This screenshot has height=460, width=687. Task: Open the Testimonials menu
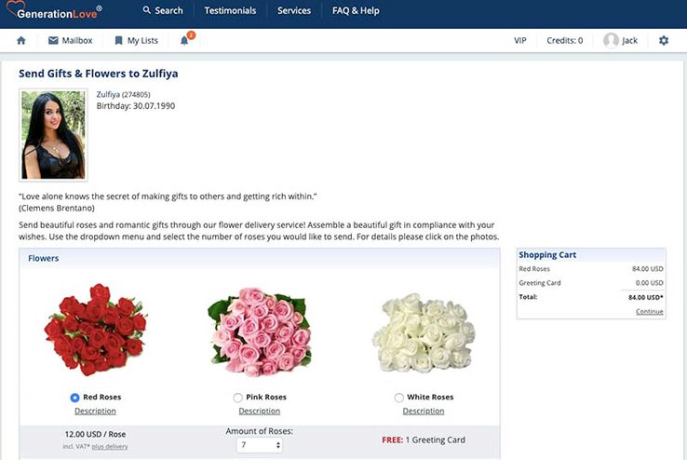coord(230,11)
